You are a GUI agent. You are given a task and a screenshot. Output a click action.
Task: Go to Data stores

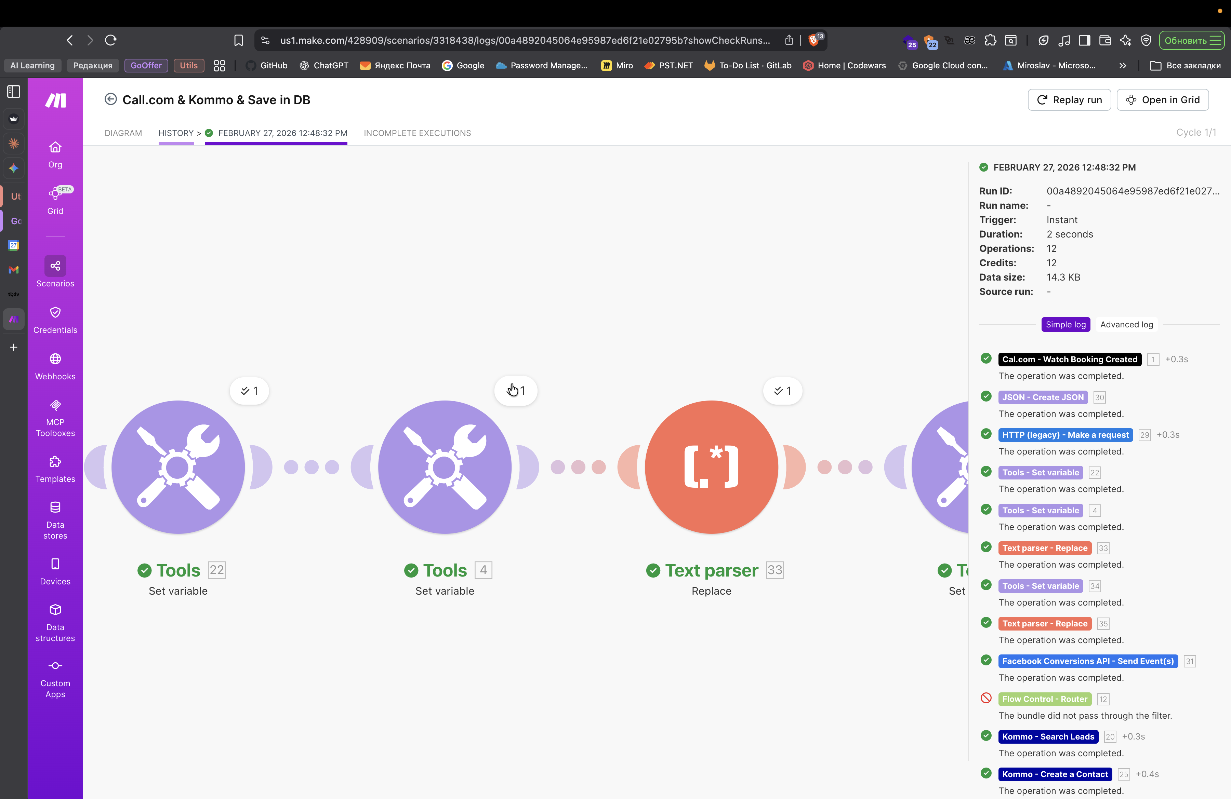tap(55, 520)
